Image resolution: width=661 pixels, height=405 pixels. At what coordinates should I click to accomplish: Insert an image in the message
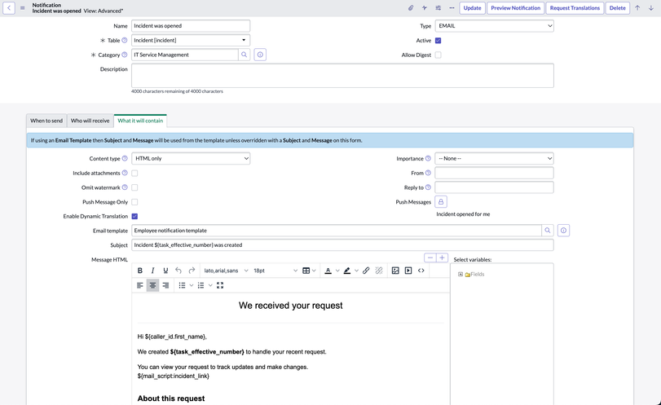pyautogui.click(x=395, y=271)
